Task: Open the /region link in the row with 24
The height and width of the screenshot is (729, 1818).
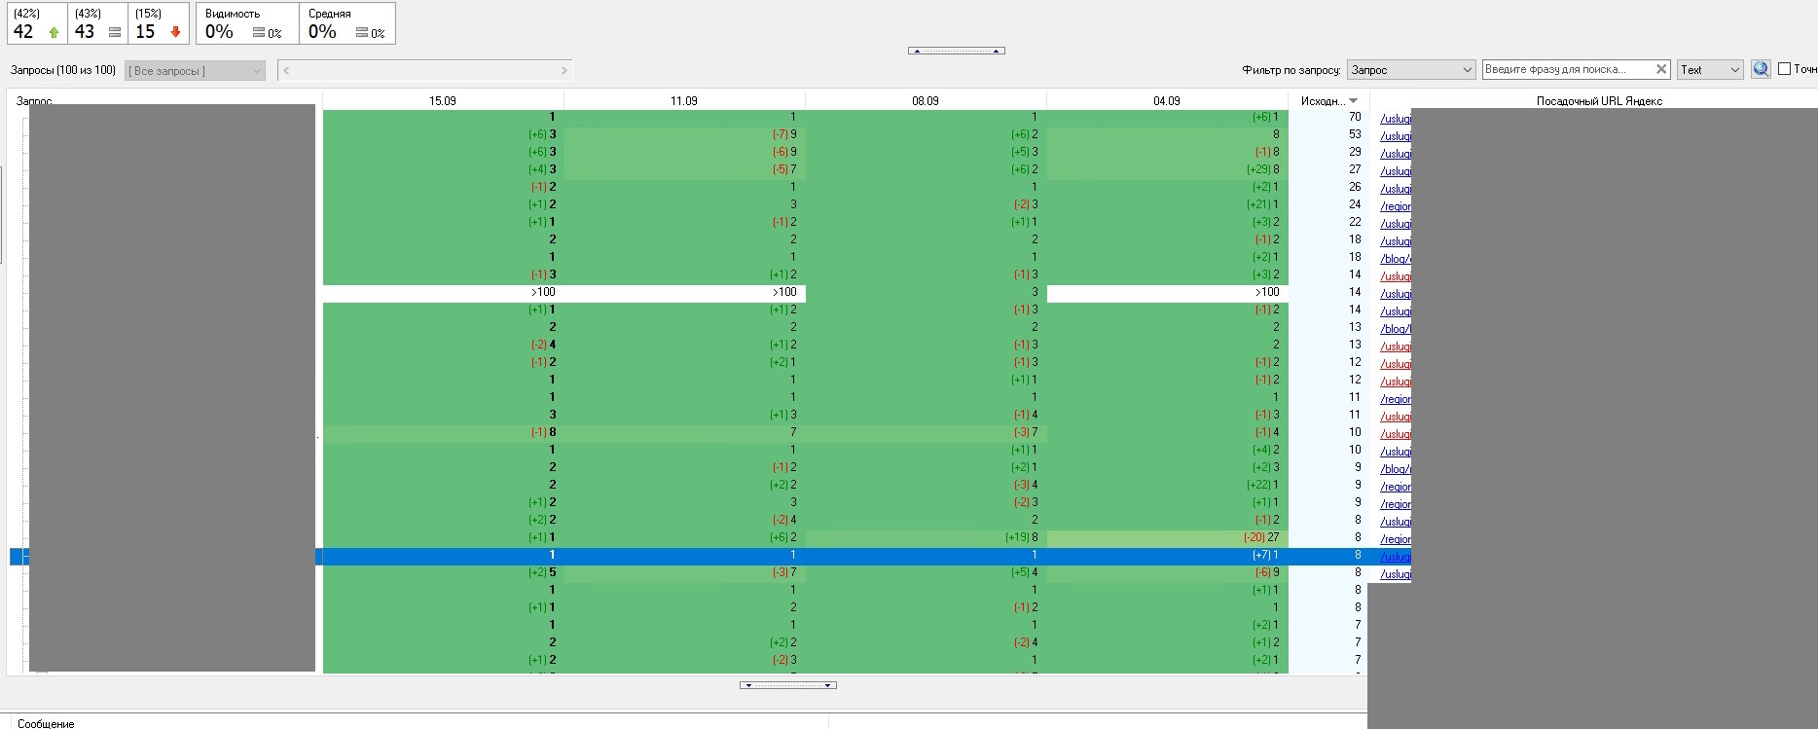Action: (x=1396, y=205)
